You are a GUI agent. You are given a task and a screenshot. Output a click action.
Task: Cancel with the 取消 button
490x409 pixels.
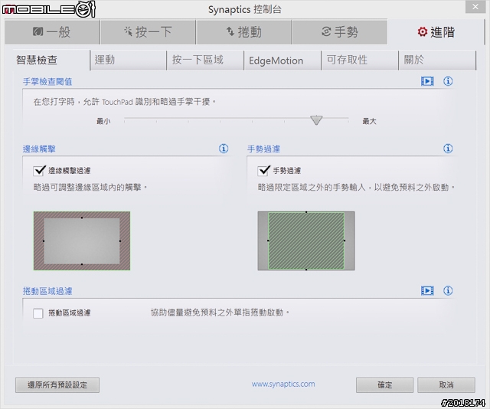click(x=446, y=385)
